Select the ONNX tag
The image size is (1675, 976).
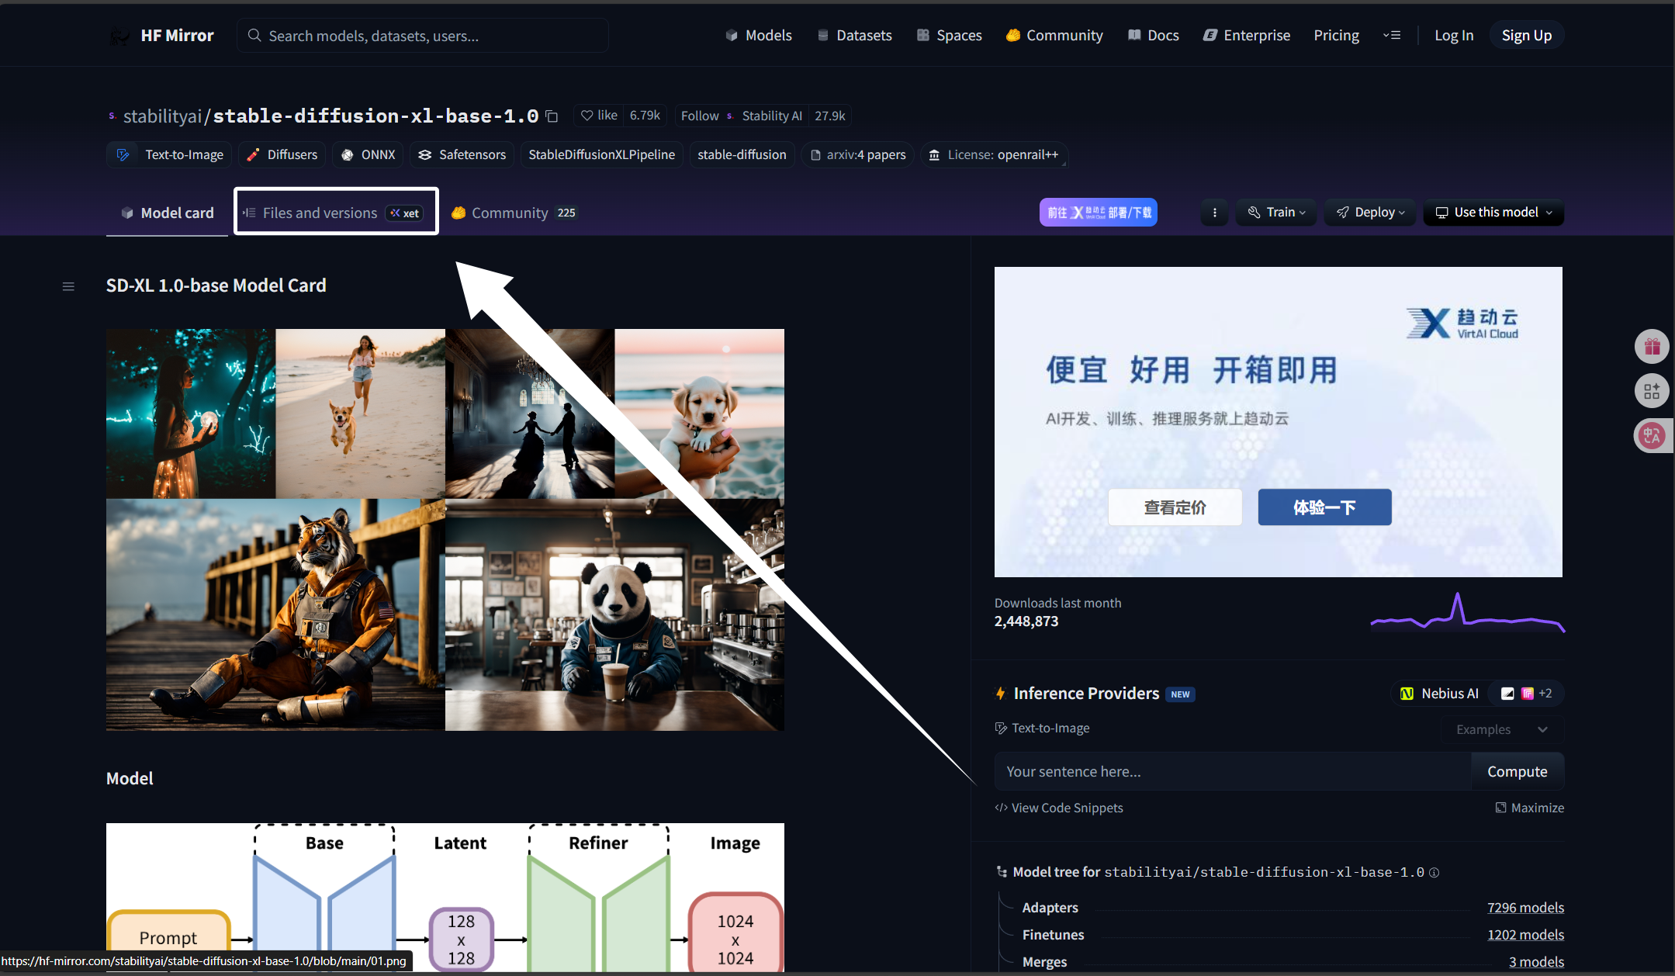369,154
